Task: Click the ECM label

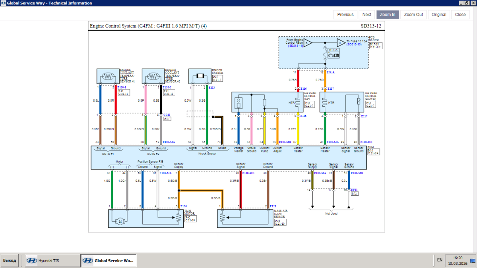Action: pos(370,147)
